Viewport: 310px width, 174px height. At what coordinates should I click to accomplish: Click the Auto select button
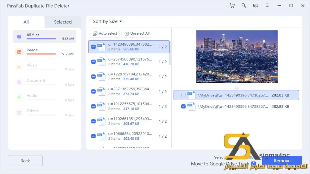coord(105,34)
